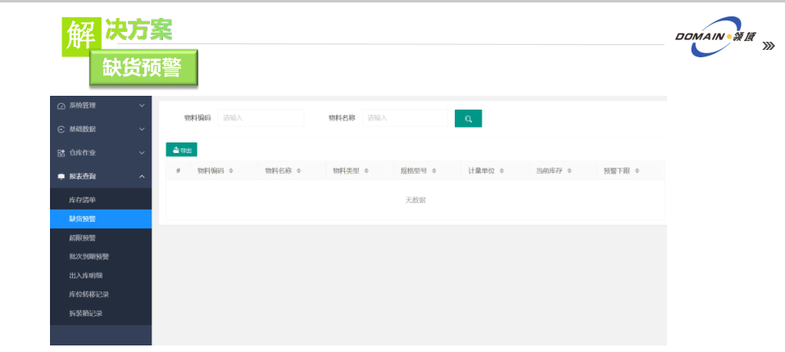Image resolution: width=785 pixels, height=352 pixels.
Task: Go to 出入库明细 report
Action: [x=101, y=276]
